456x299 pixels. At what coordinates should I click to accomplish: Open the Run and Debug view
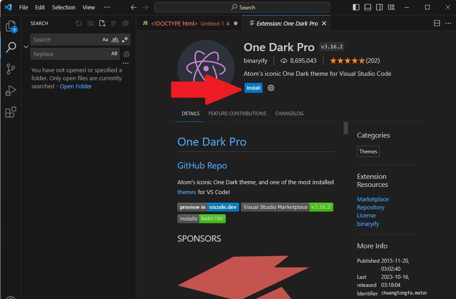pyautogui.click(x=11, y=91)
